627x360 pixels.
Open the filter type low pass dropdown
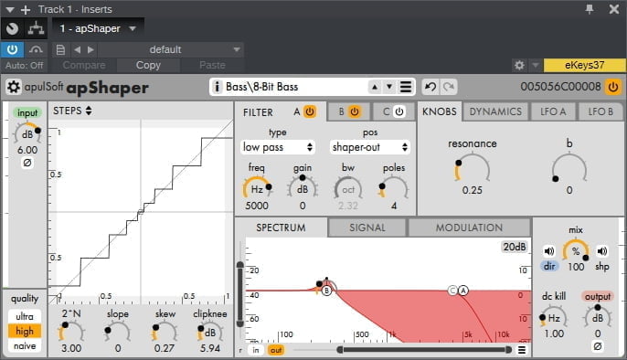[x=278, y=147]
